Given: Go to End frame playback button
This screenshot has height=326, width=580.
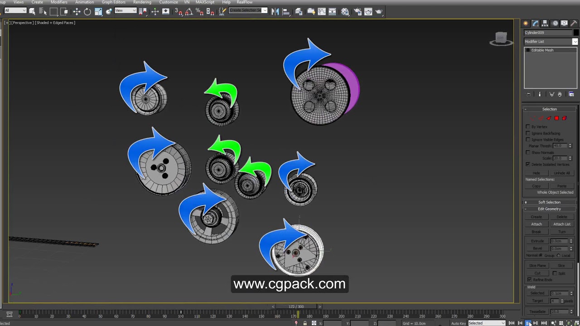Looking at the screenshot, I should click(544, 323).
